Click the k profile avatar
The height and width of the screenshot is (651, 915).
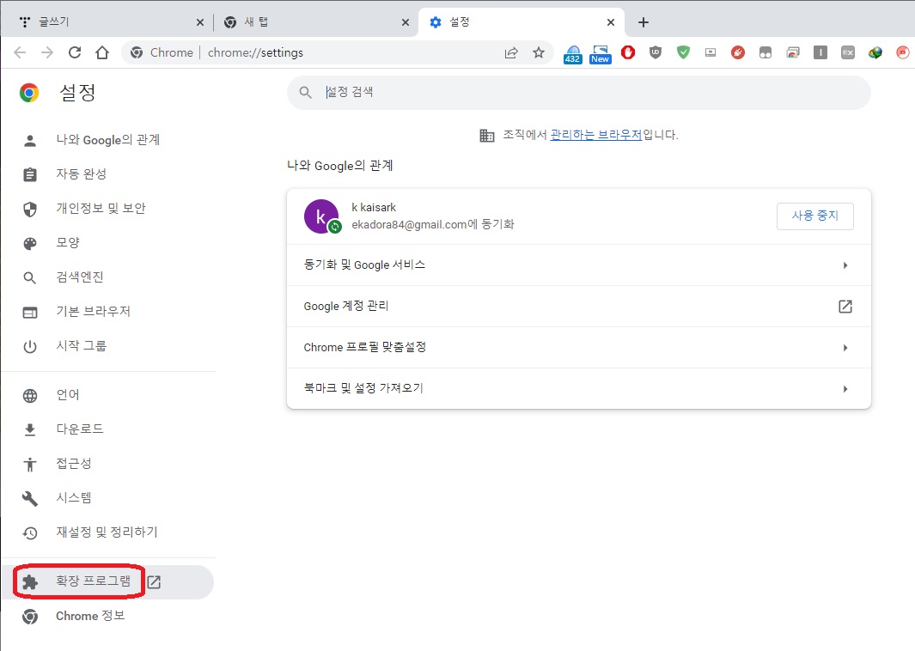pos(321,216)
